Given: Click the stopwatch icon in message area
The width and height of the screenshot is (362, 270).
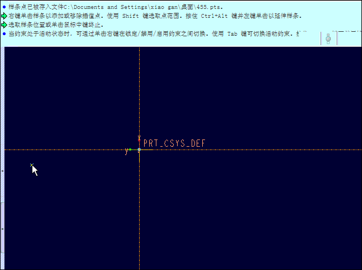Looking at the screenshot, I should click(x=328, y=38).
